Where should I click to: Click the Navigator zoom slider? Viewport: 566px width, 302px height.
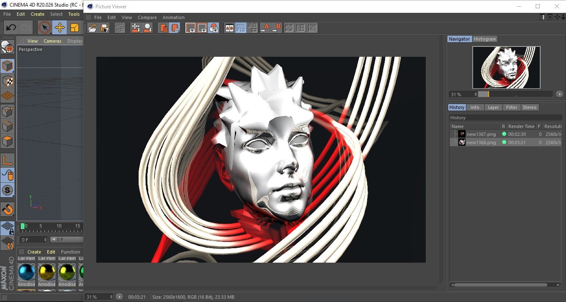pyautogui.click(x=515, y=94)
